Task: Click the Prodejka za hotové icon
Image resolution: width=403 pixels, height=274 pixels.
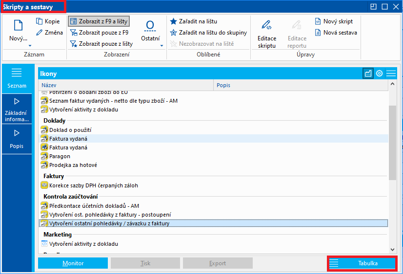Action: pos(44,165)
